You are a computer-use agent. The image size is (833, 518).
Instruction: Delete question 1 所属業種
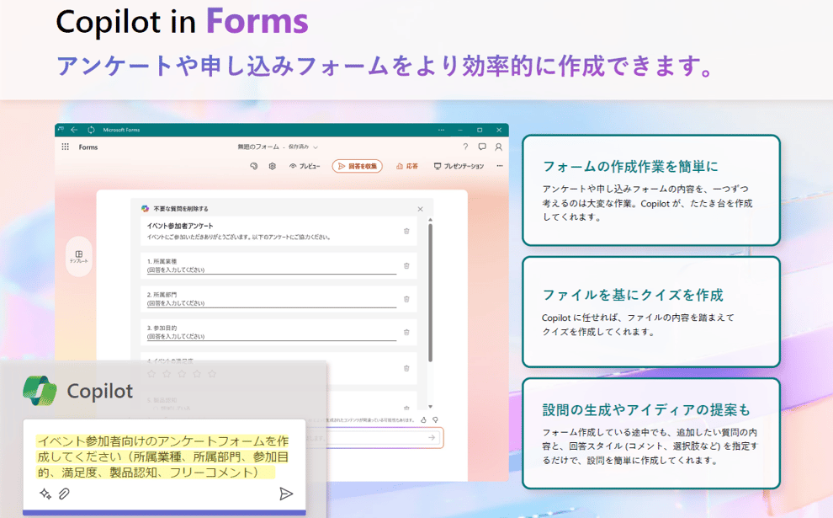(406, 266)
